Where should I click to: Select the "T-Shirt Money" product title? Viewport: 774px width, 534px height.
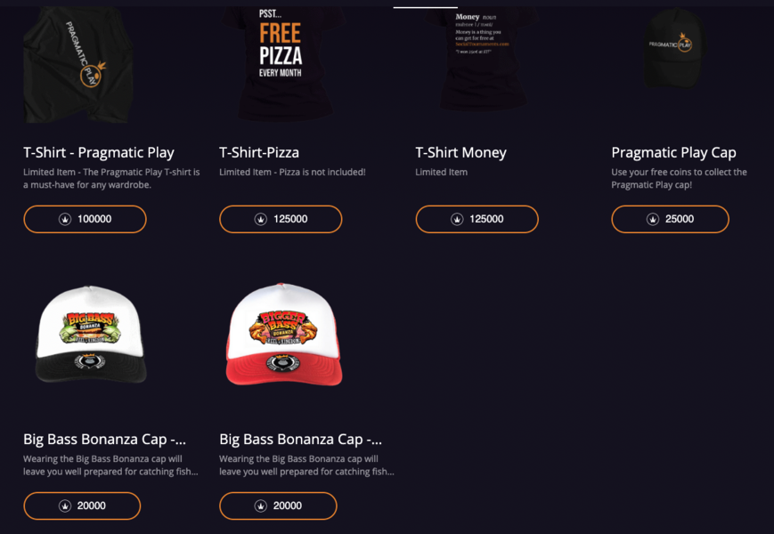coord(460,152)
